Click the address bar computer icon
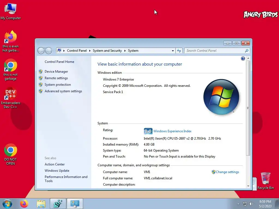The image size is (279, 209). 59,50
